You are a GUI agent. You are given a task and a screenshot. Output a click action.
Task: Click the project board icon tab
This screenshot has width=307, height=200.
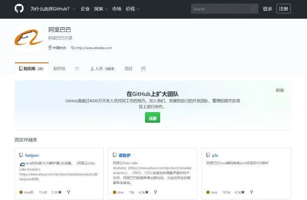pos(143,69)
